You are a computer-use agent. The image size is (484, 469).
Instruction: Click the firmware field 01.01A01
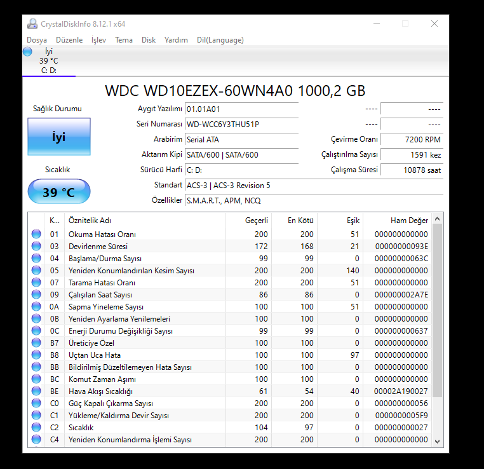point(242,109)
